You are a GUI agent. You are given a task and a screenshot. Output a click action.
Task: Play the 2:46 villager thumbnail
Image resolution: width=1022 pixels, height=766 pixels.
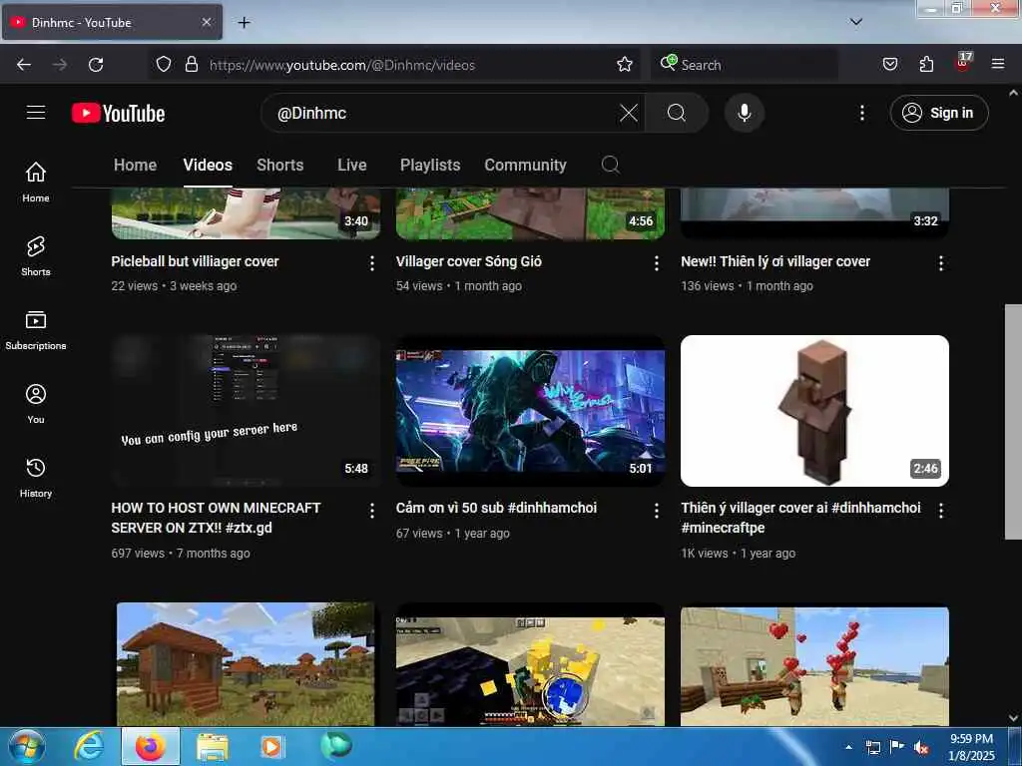[814, 410]
